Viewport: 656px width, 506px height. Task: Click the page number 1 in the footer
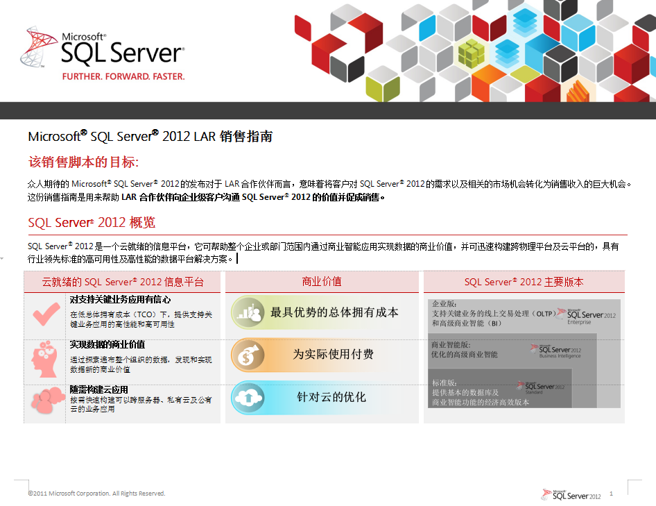(x=611, y=493)
